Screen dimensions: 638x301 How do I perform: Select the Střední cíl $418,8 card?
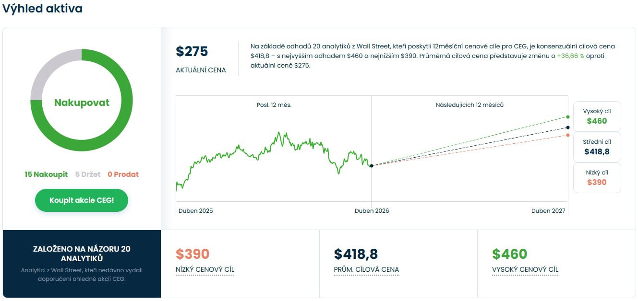tap(597, 147)
